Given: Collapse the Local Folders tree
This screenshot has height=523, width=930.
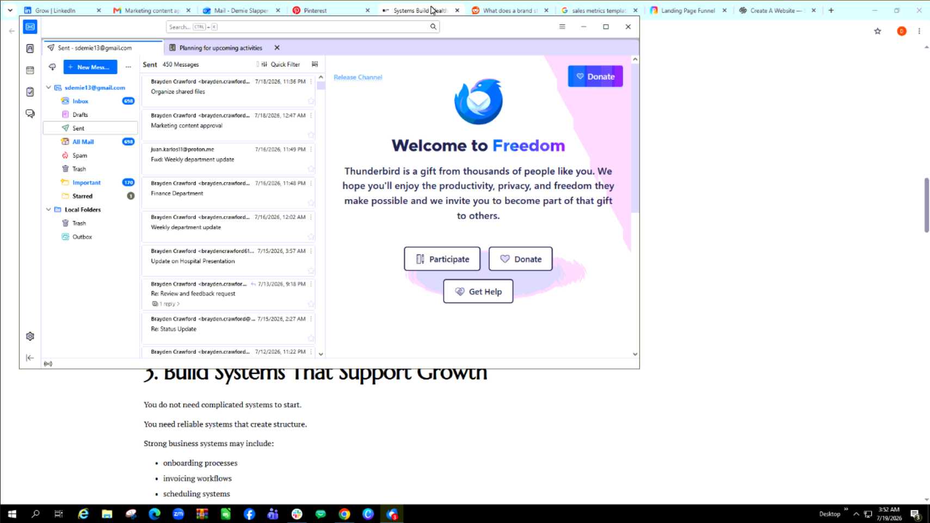Looking at the screenshot, I should coord(48,210).
